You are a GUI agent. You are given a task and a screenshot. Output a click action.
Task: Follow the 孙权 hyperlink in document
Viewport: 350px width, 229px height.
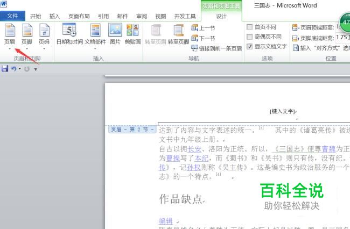click(194, 167)
